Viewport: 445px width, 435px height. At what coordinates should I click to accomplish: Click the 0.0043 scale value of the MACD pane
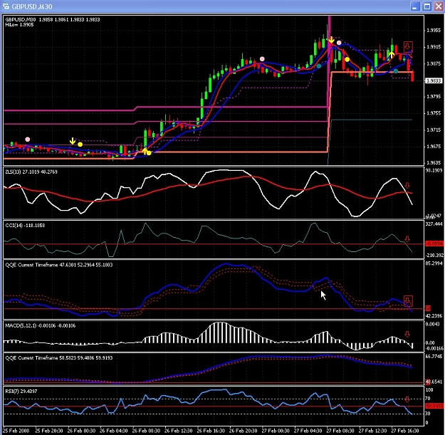pyautogui.click(x=432, y=324)
